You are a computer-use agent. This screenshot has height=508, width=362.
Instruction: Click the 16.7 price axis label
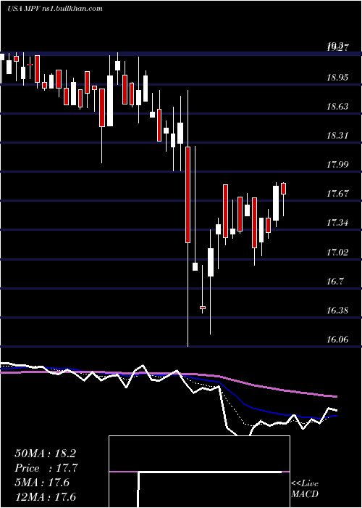click(x=334, y=281)
